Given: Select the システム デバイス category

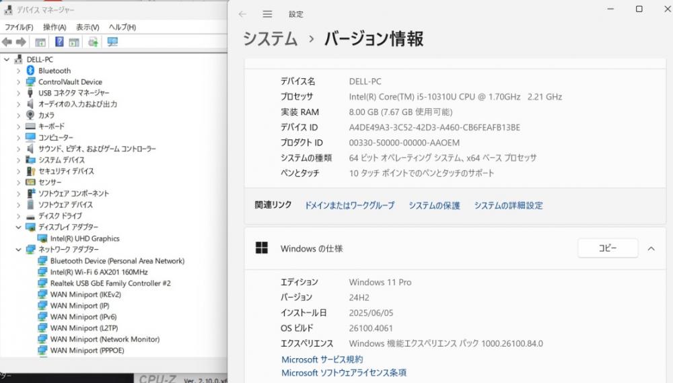Looking at the screenshot, I should point(61,160).
